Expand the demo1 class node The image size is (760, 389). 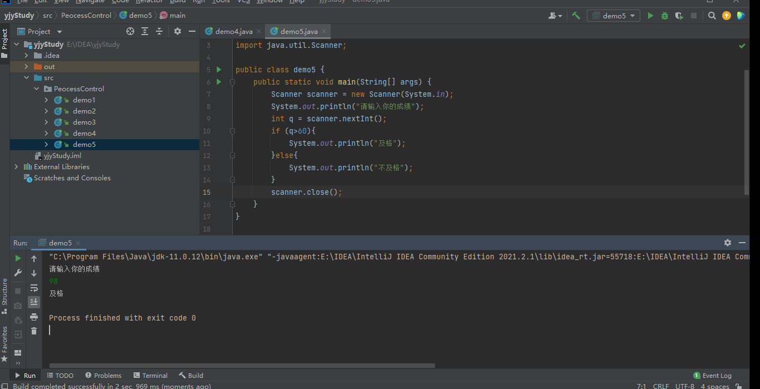[46, 100]
